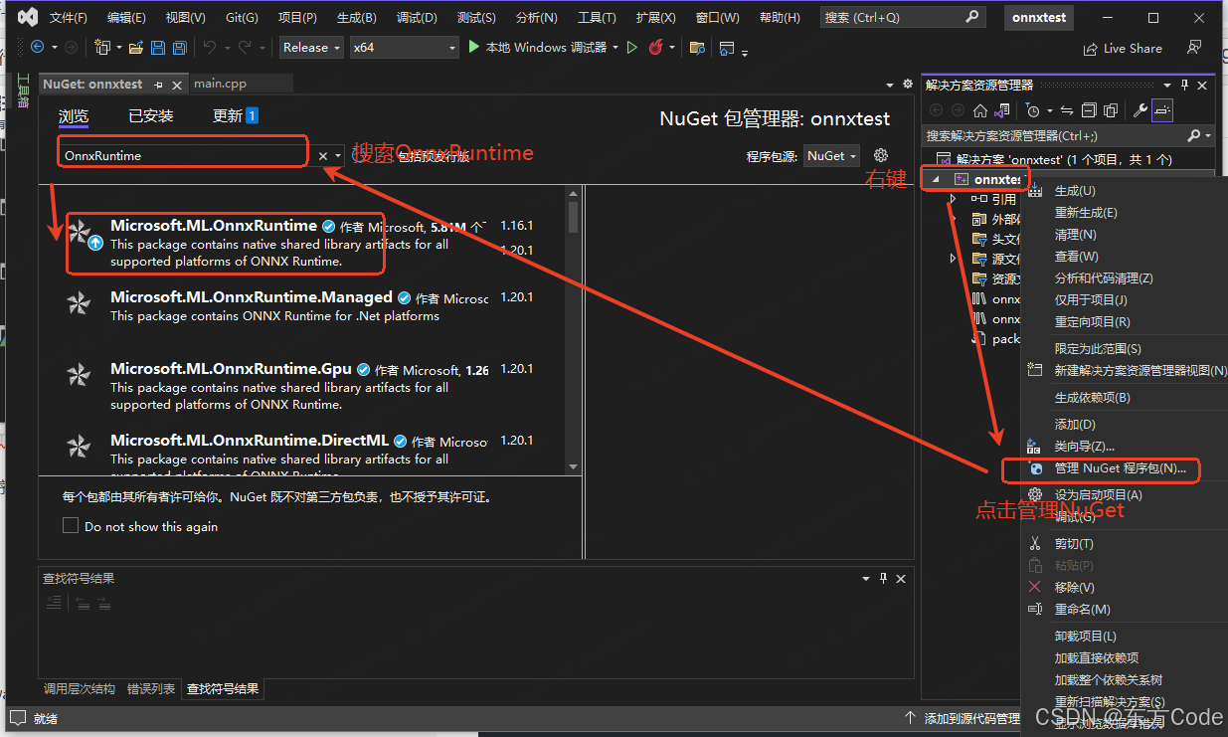The width and height of the screenshot is (1228, 737).
Task: Click the send feedback person icon
Action: point(1194,48)
